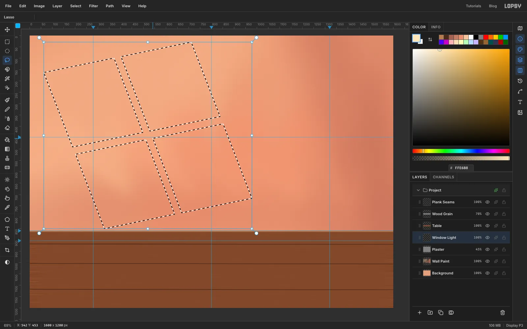Duplicate the selected layer icon
Image resolution: width=527 pixels, height=329 pixels.
point(441,313)
